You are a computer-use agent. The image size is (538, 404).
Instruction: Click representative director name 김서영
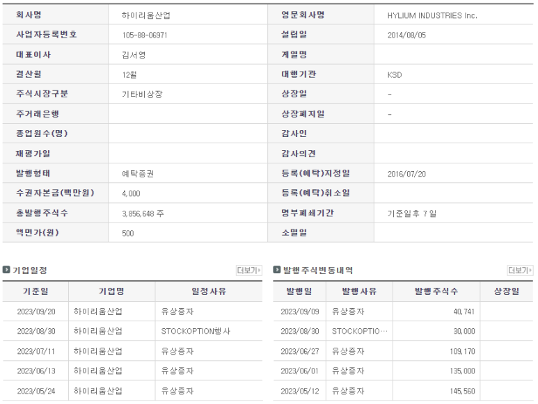[134, 55]
